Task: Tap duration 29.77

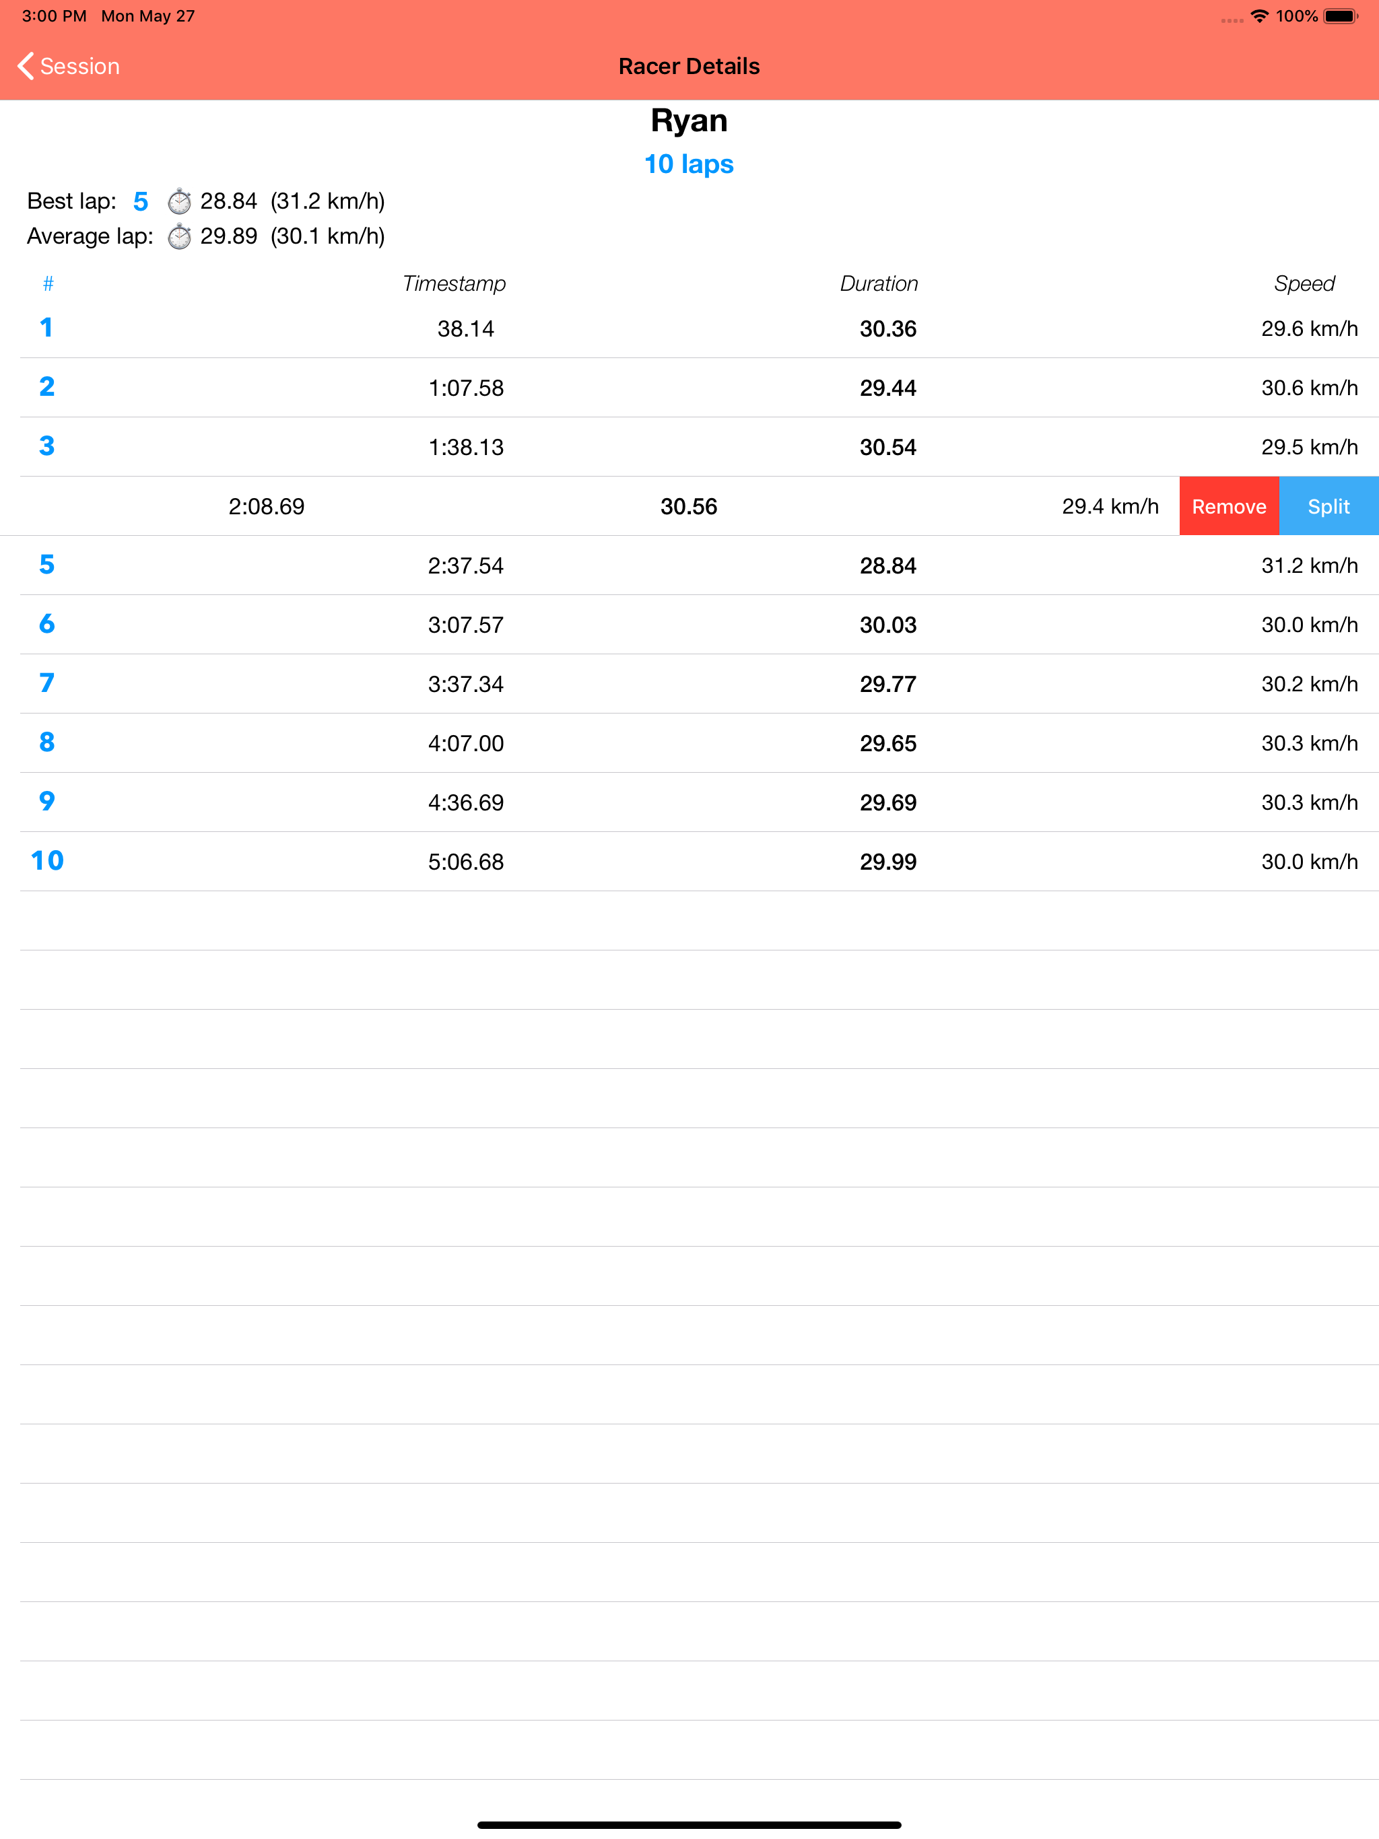Action: pyautogui.click(x=887, y=684)
